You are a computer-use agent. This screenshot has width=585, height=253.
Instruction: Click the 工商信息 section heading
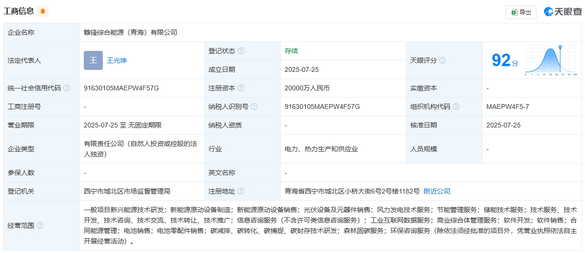pos(19,11)
